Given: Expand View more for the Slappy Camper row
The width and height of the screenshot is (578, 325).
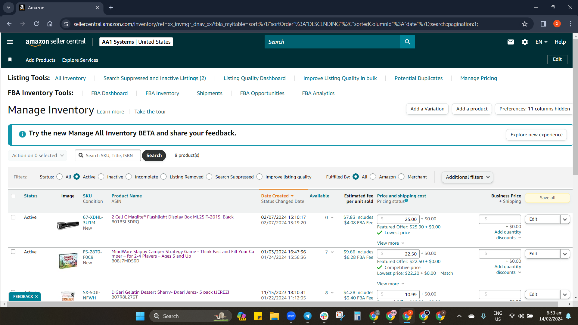Looking at the screenshot, I should point(391,284).
